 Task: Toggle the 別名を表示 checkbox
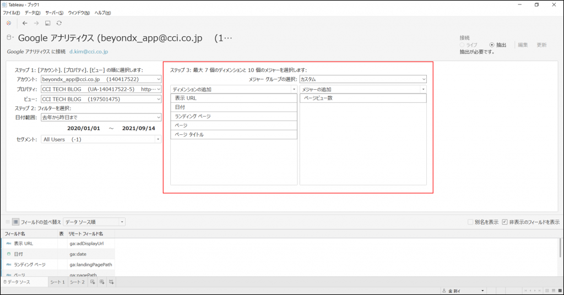pos(470,222)
